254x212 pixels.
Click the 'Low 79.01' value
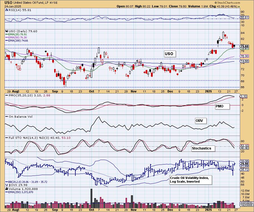159,6
